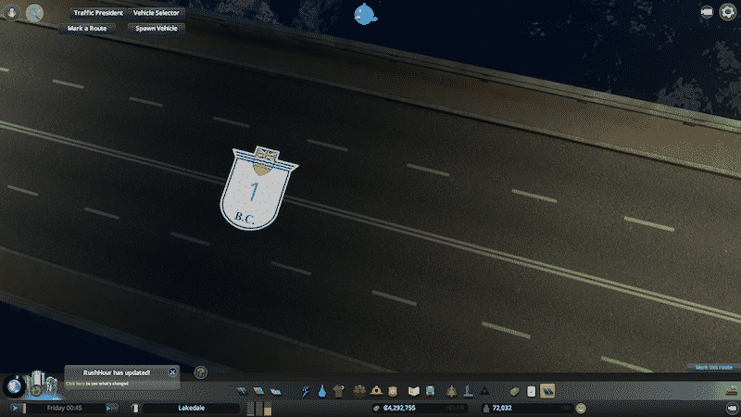Open the Public Transport bus menu
This screenshot has width=741, height=417.
[x=432, y=391]
